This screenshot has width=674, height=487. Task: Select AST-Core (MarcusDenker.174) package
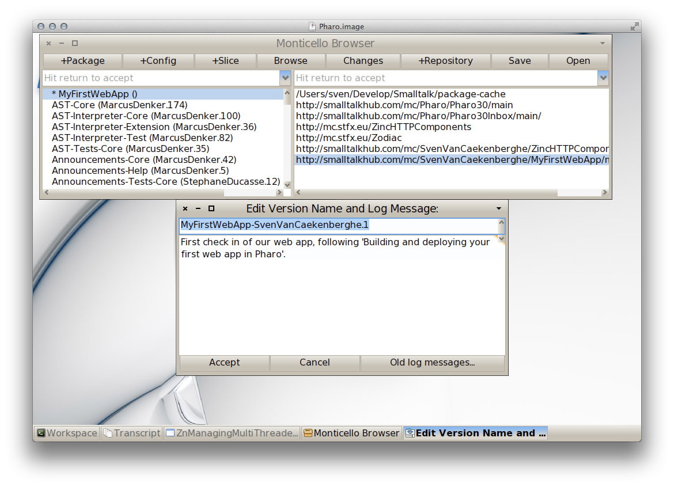[163, 105]
